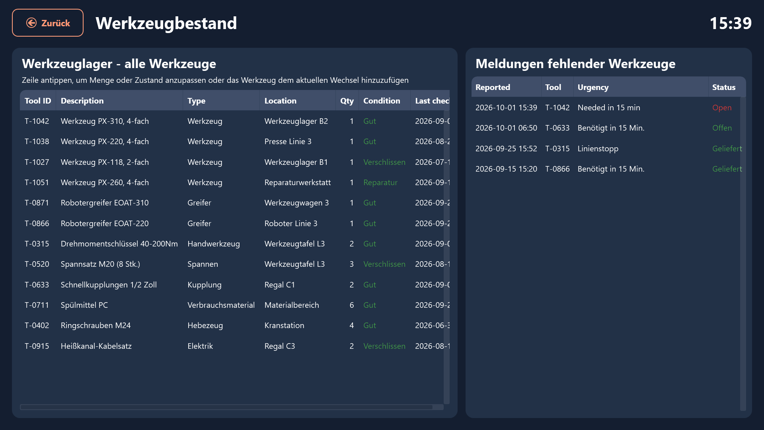Tap the T-1027 tool ID cell
Screen dimensions: 764x430
click(37, 162)
